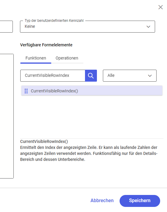This screenshot has height=212, width=167.
Task: Click the CurrentVisibleRowIndex() description title
Action: tap(44, 141)
